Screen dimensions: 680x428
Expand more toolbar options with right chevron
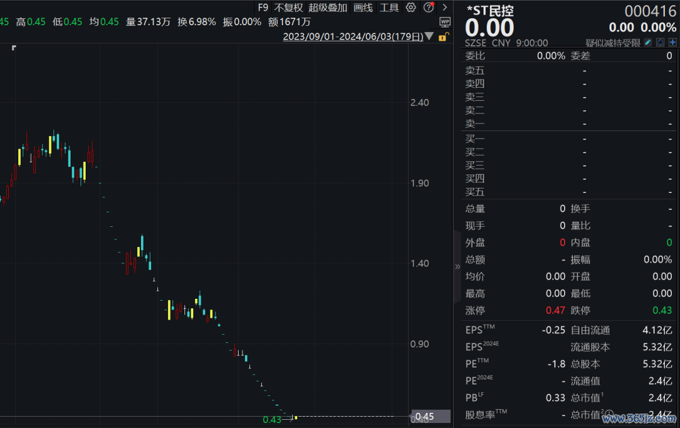point(445,8)
